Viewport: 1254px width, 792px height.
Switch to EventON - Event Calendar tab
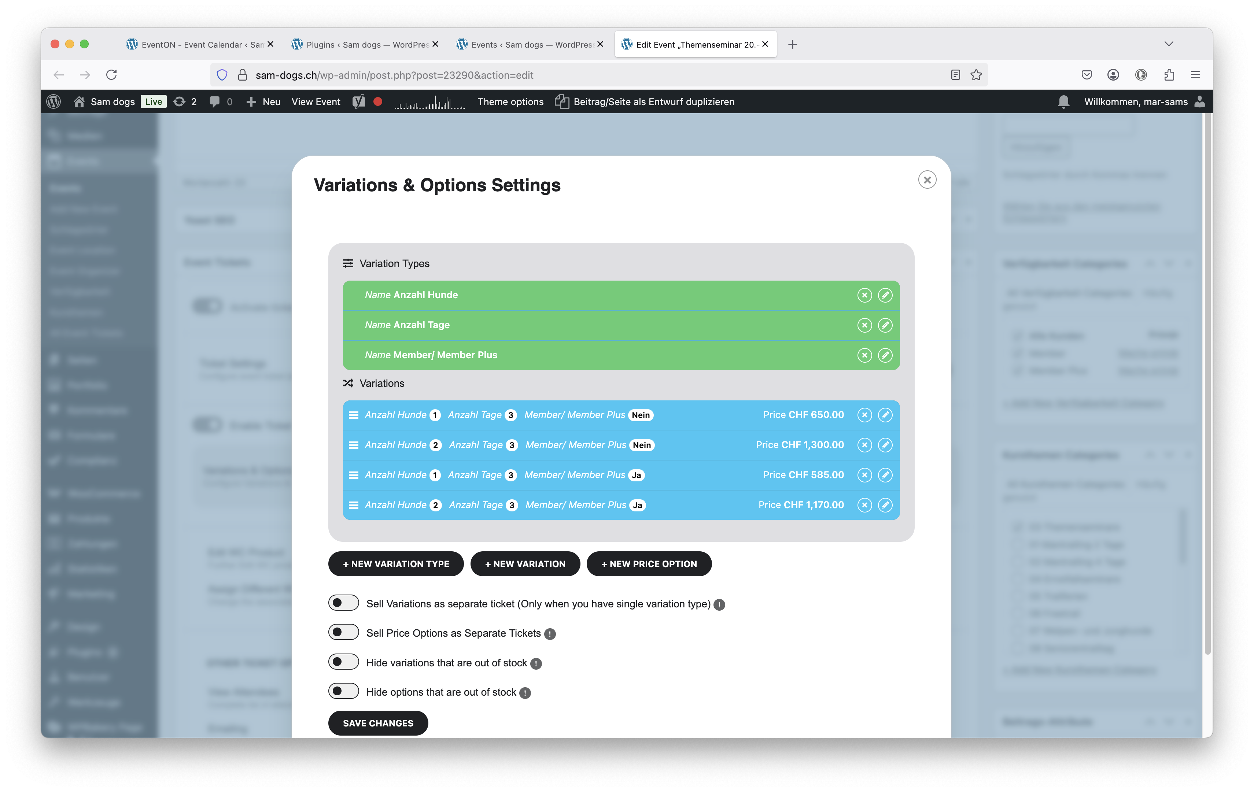(x=200, y=44)
